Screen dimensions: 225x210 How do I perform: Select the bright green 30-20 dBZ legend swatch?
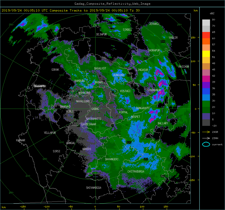(x=206, y=104)
